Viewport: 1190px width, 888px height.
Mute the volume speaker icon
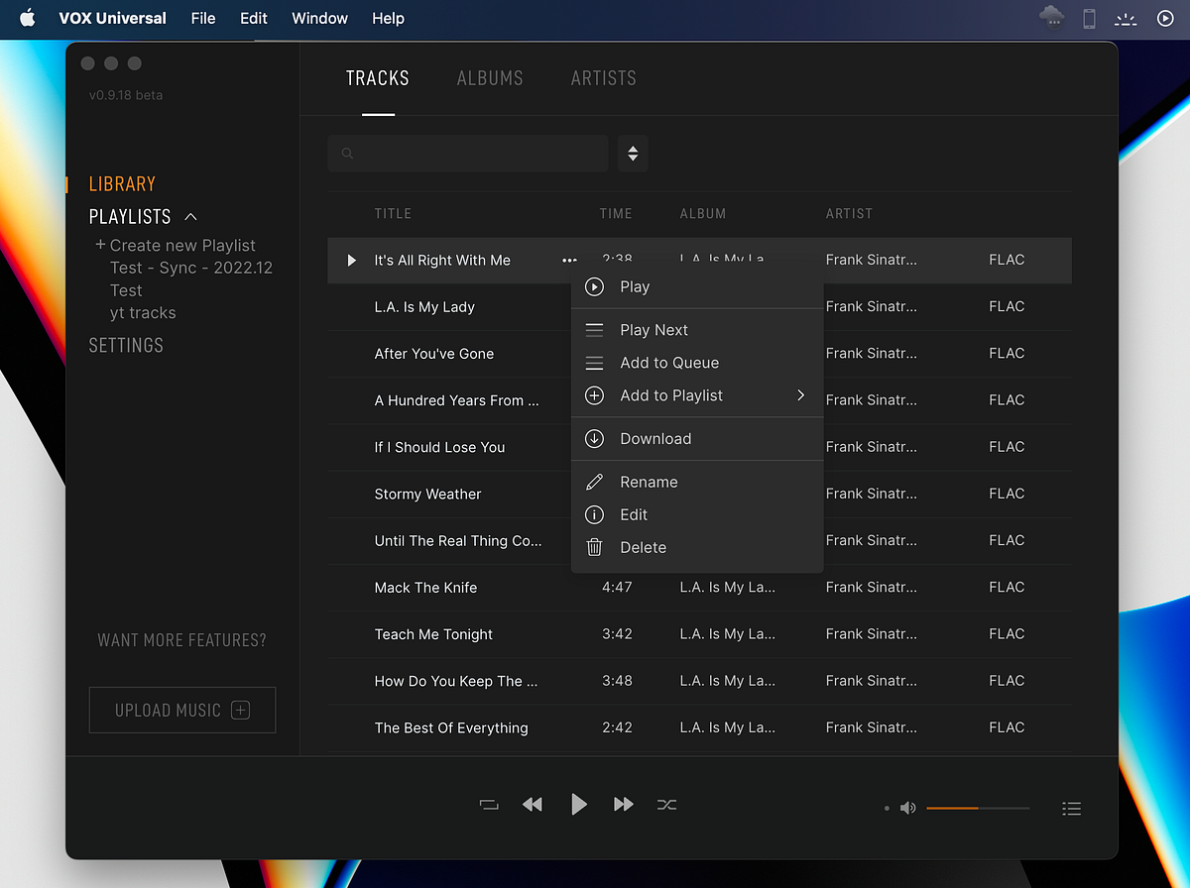point(906,808)
